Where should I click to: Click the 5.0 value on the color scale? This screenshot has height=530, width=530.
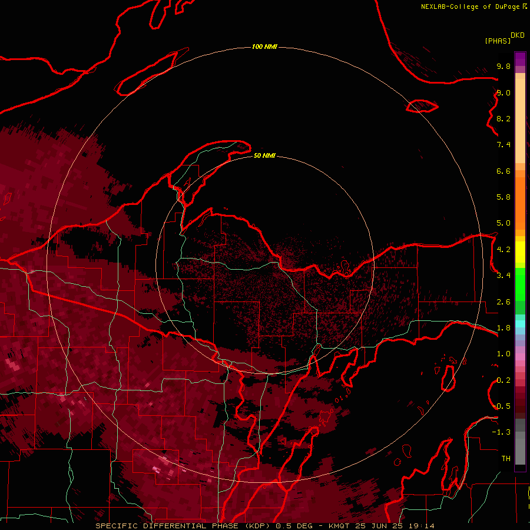(x=503, y=223)
